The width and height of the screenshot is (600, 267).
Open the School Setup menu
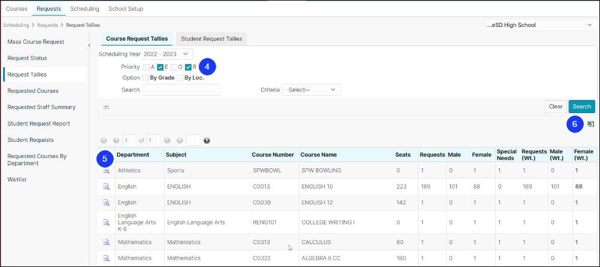click(126, 8)
